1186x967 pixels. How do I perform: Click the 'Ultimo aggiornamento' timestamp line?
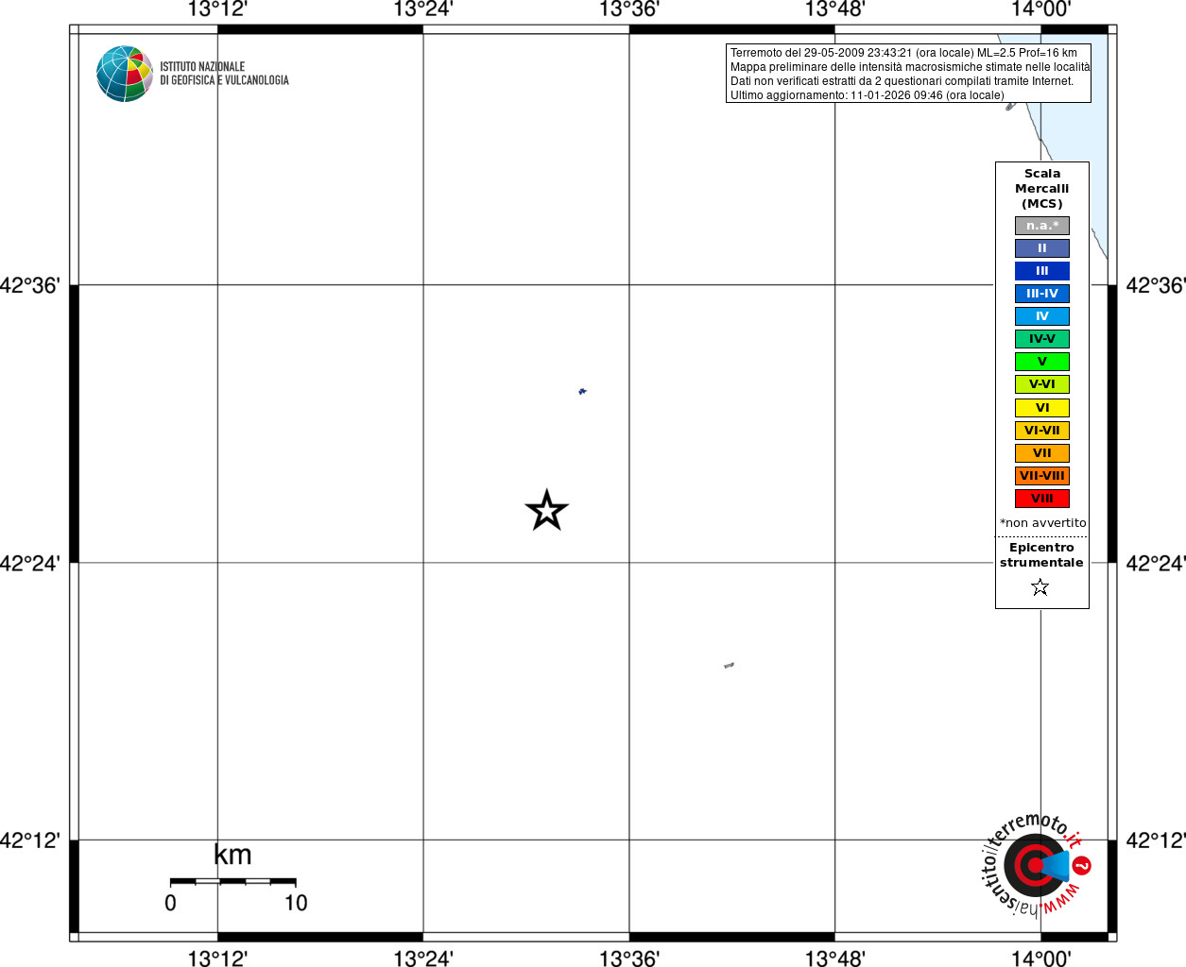pyautogui.click(x=868, y=95)
